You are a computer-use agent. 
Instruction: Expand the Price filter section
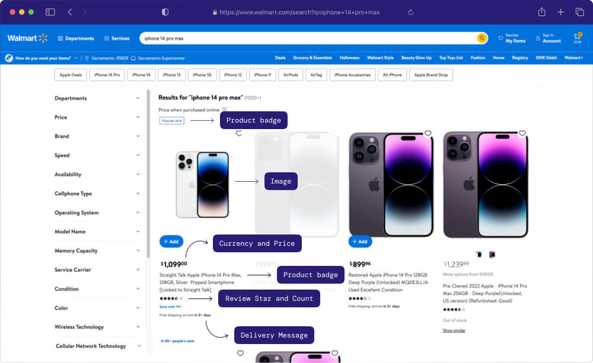[x=98, y=117]
